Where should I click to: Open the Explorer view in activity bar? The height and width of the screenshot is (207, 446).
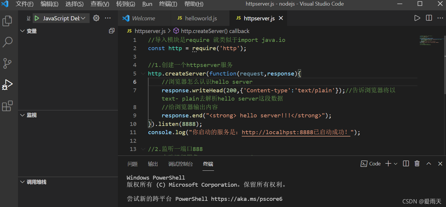pyautogui.click(x=7, y=21)
